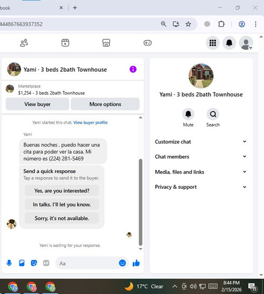This screenshot has width=264, height=294.
Task: Expand the Customize chat section
Action: (200, 142)
